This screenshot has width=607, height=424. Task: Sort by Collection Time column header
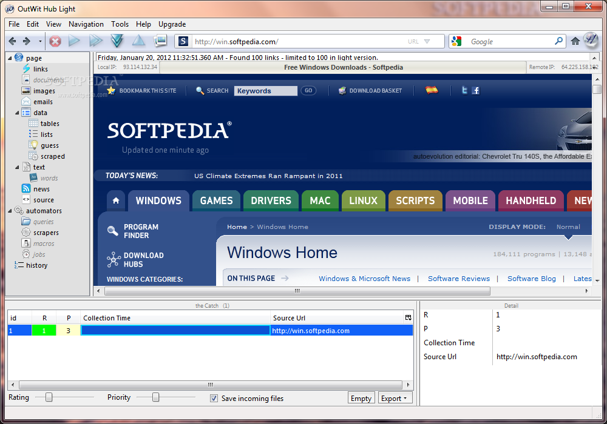tap(175, 318)
